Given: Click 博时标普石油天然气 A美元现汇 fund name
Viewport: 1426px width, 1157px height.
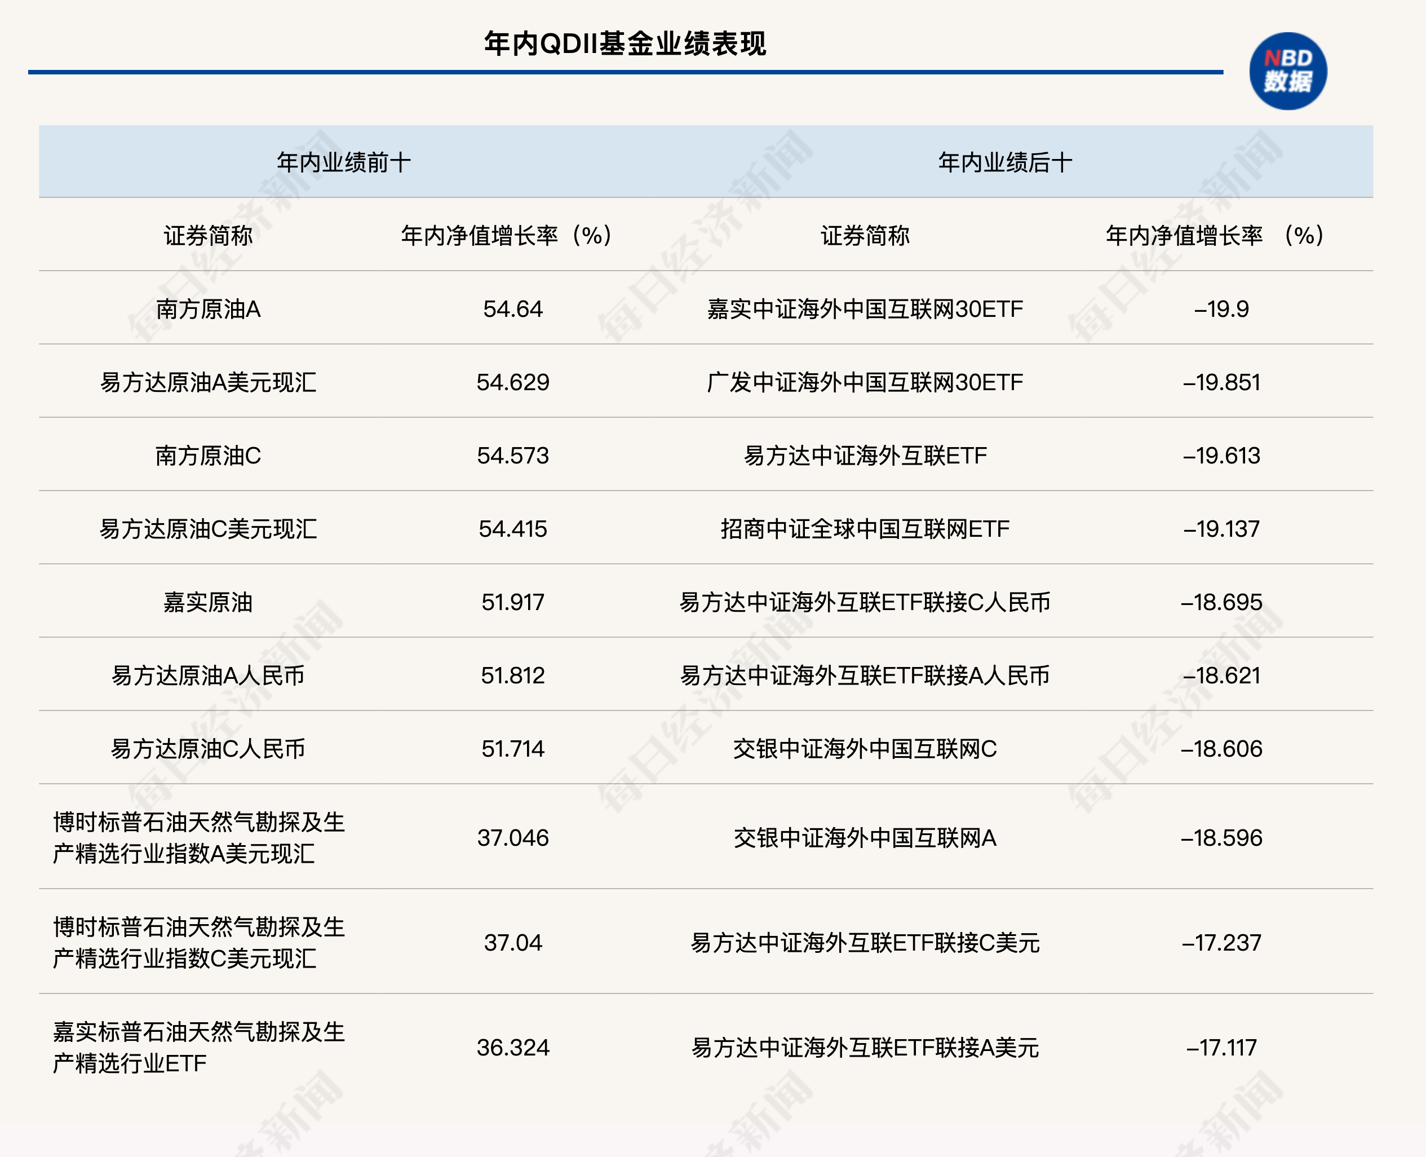Looking at the screenshot, I should 198,837.
